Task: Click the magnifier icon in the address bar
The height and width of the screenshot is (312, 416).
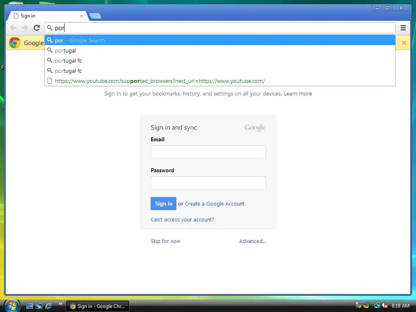Action: coord(50,28)
